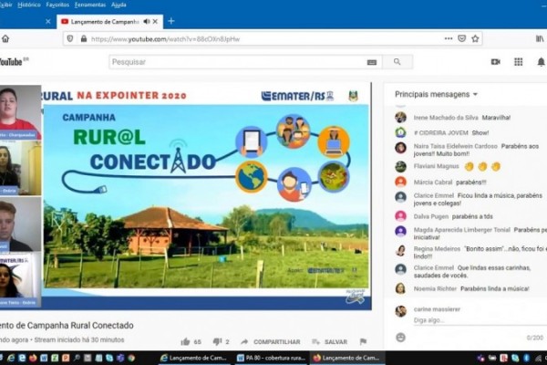Click the like thumbs-up button
This screenshot has height=365, width=547.
(x=186, y=341)
